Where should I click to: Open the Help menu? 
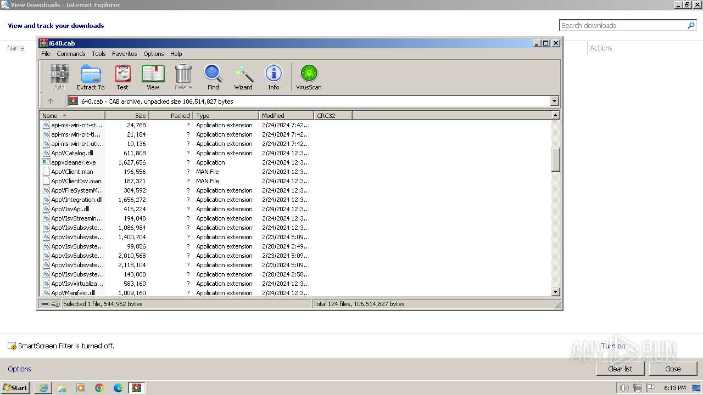click(176, 54)
